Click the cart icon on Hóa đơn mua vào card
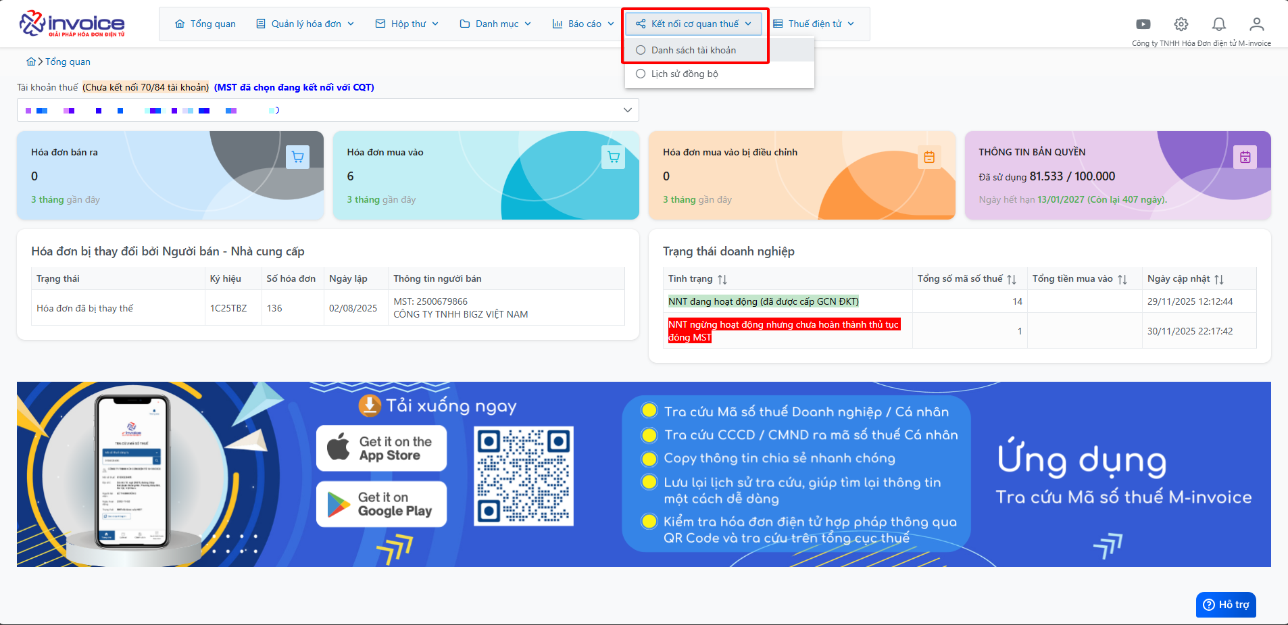Image resolution: width=1288 pixels, height=625 pixels. click(x=613, y=157)
